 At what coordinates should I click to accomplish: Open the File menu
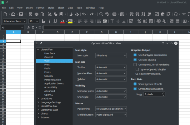4,8
